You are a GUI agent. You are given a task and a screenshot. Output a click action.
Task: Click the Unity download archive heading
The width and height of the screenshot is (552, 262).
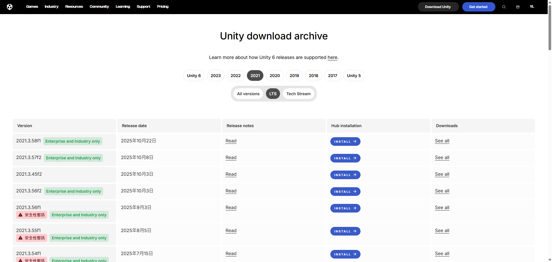click(x=274, y=36)
